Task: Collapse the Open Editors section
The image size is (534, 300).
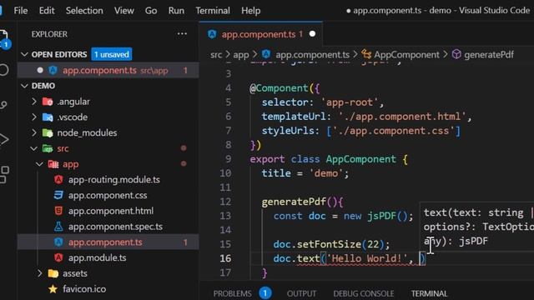Action: click(24, 54)
